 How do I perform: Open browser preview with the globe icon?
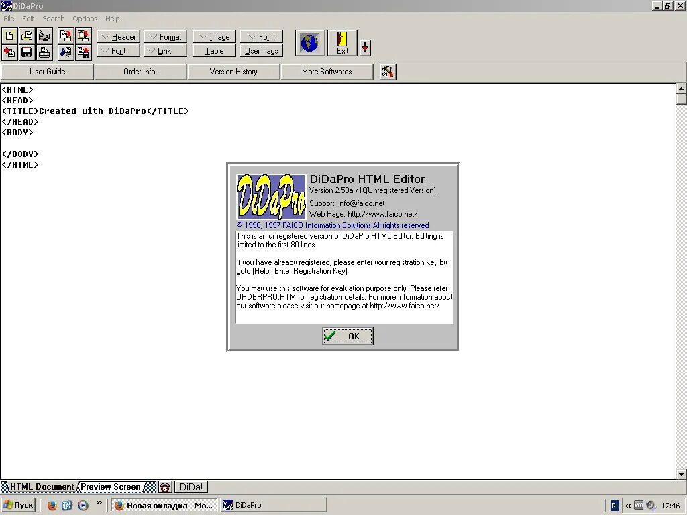[x=310, y=43]
